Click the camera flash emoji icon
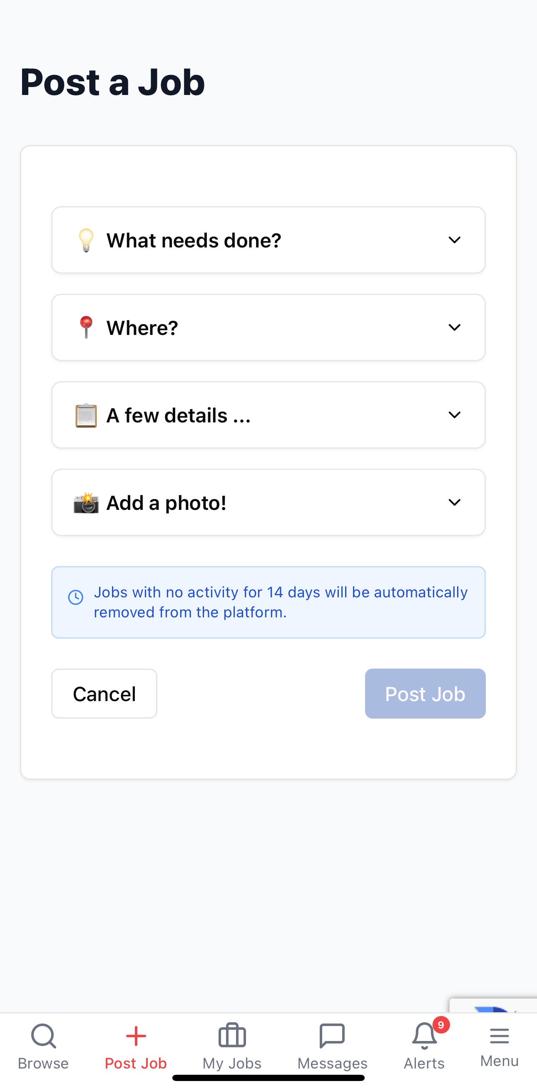Viewport: 537px width, 1091px height. pos(86,503)
